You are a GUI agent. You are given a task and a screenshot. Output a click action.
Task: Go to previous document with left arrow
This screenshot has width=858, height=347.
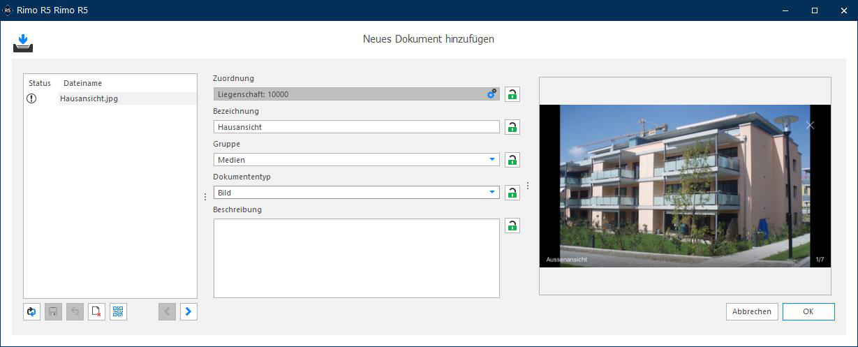click(x=167, y=311)
